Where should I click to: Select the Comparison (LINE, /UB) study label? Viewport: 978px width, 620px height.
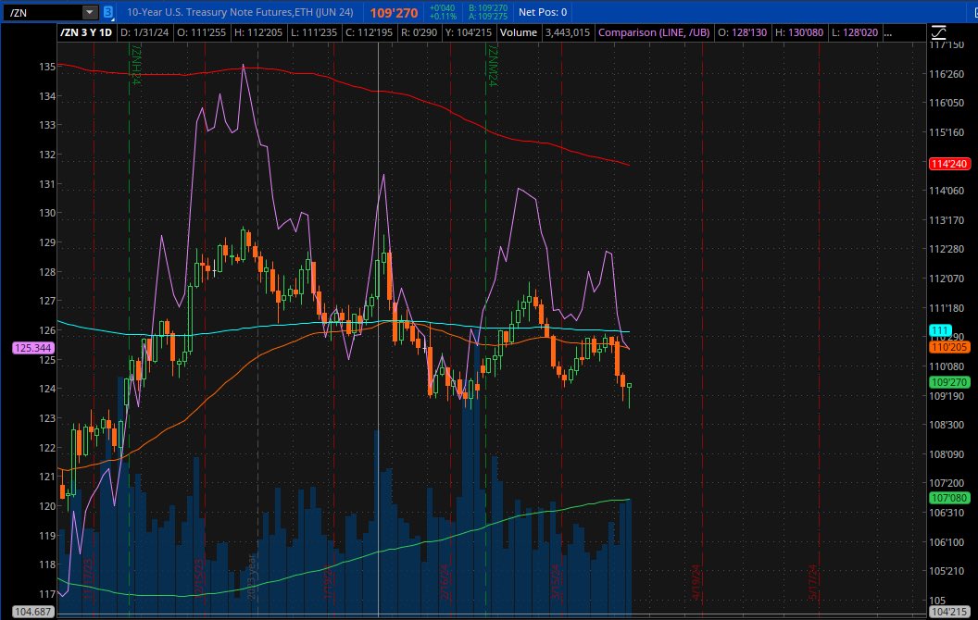[x=654, y=32]
